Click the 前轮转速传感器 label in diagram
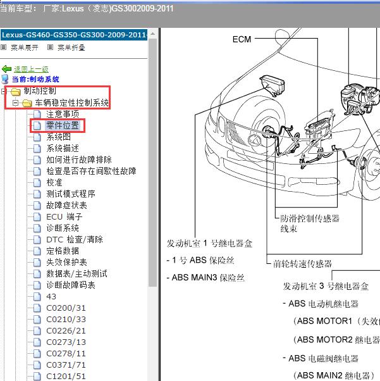The width and height of the screenshot is (380, 381). click(302, 264)
